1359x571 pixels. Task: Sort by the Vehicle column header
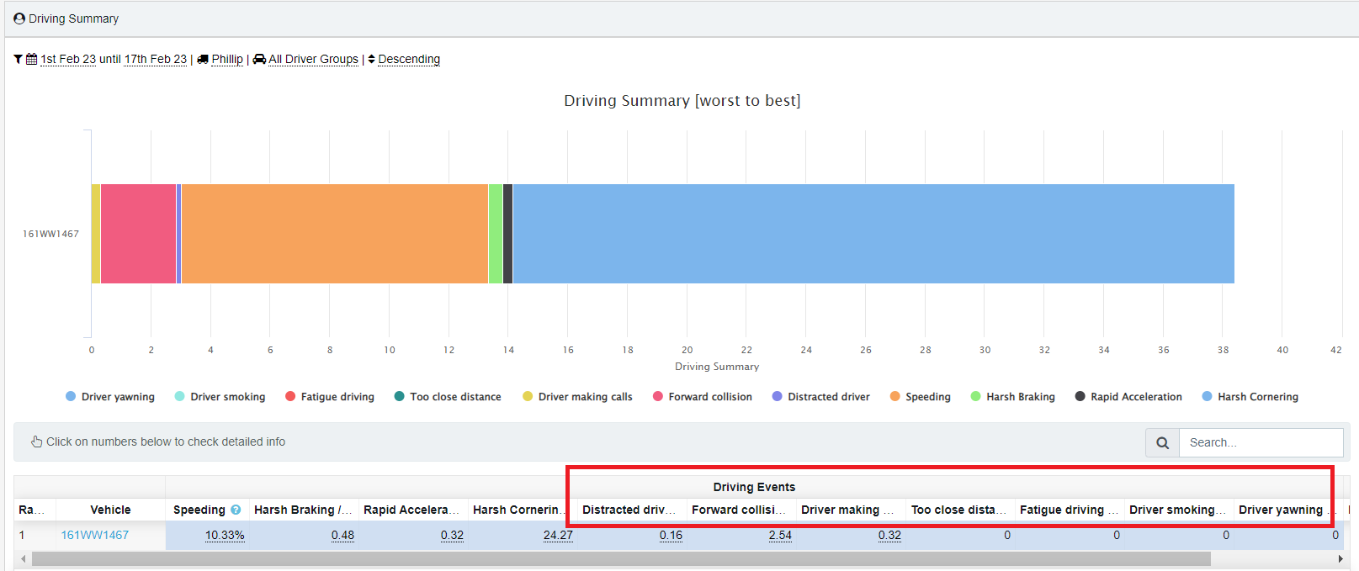(x=111, y=510)
